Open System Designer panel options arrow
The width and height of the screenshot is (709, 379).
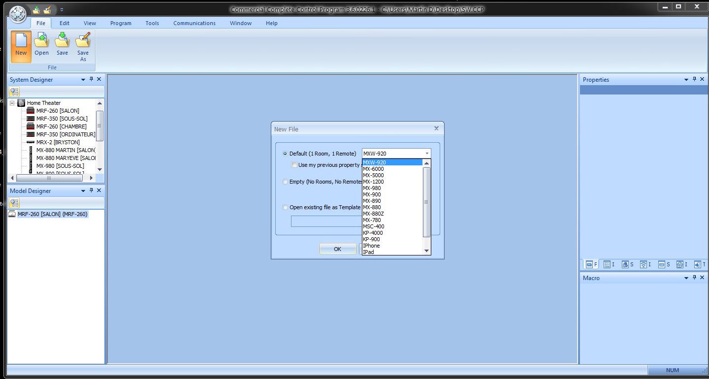pos(83,79)
